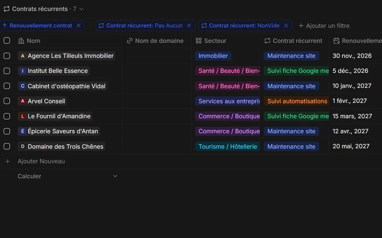Click the plus icon beside Ajouter Nouveau
Image resolution: width=382 pixels, height=238 pixels.
[x=8, y=161]
